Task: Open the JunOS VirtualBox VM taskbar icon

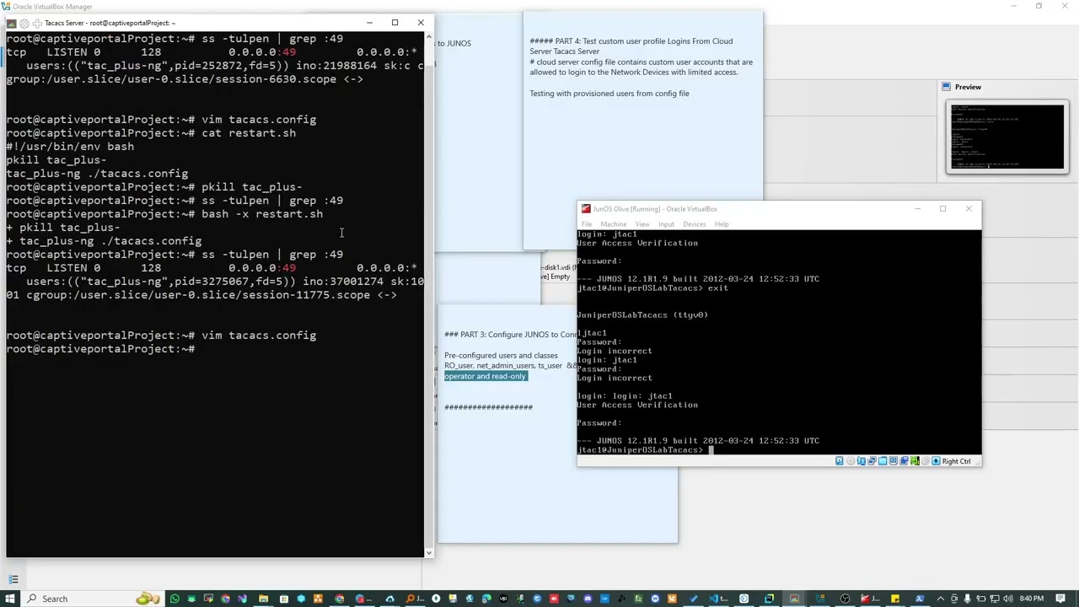Action: [868, 599]
